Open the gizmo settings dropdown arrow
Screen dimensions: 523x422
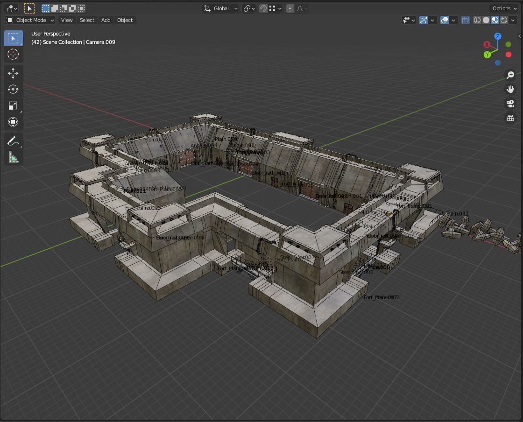tap(432, 21)
